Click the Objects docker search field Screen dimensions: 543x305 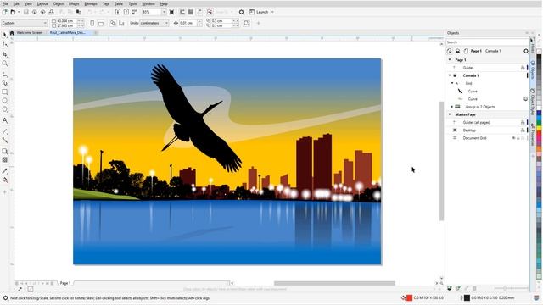click(x=487, y=42)
